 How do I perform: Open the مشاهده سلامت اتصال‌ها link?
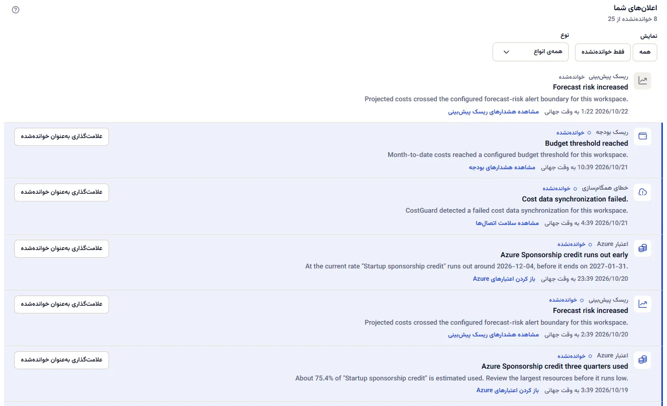(507, 223)
